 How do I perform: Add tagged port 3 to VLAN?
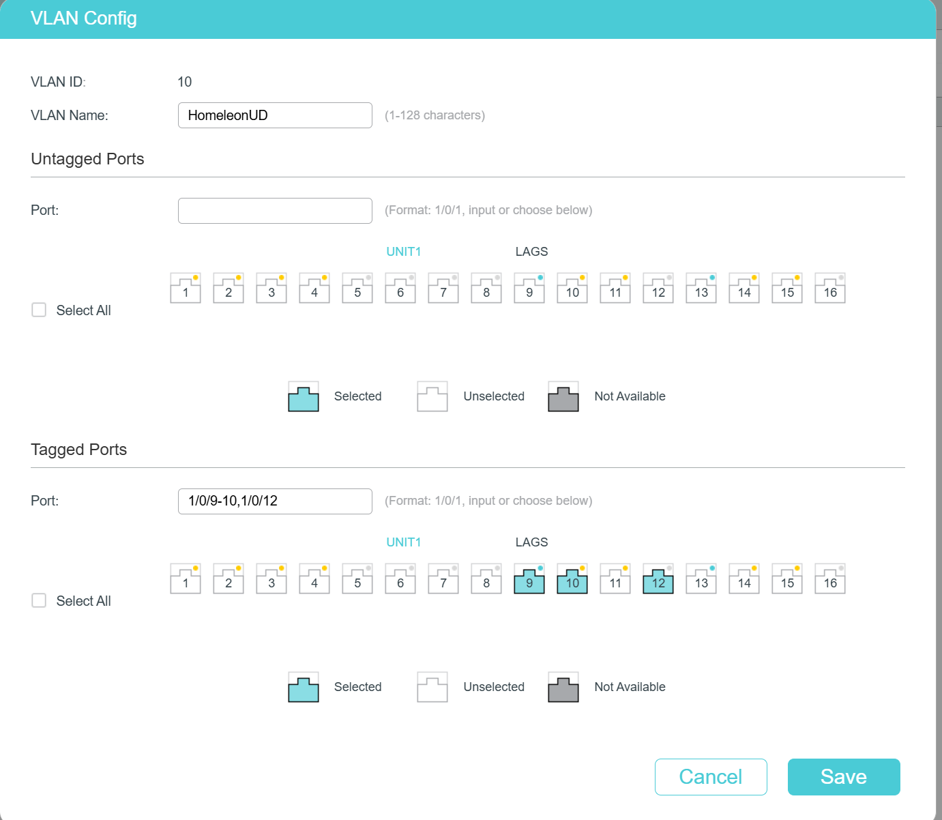point(271,580)
